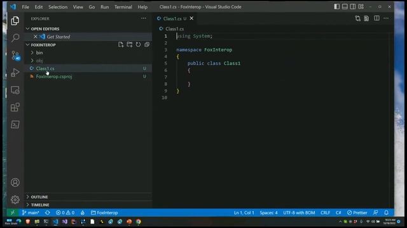Screen dimensions: 407x228
Task: Change the CRLF line ending setting
Action: 325,213
